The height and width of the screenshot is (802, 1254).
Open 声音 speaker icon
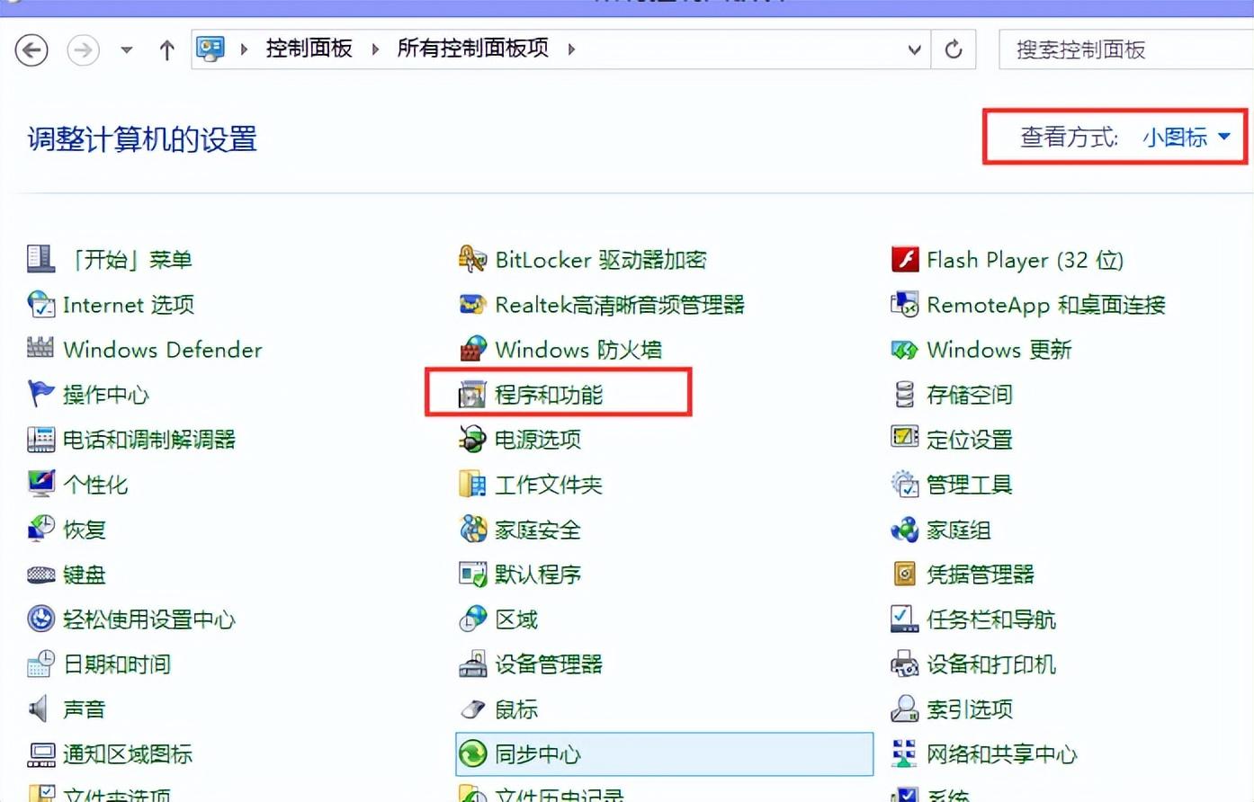pos(39,708)
